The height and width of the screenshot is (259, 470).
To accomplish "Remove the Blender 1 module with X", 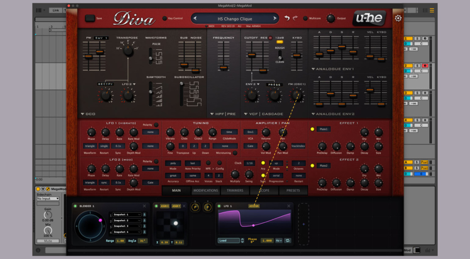I will coord(145,206).
